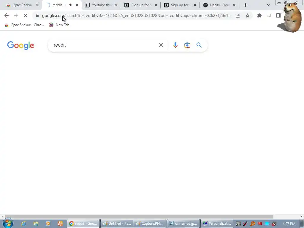View site information via lock icon

tap(37, 15)
